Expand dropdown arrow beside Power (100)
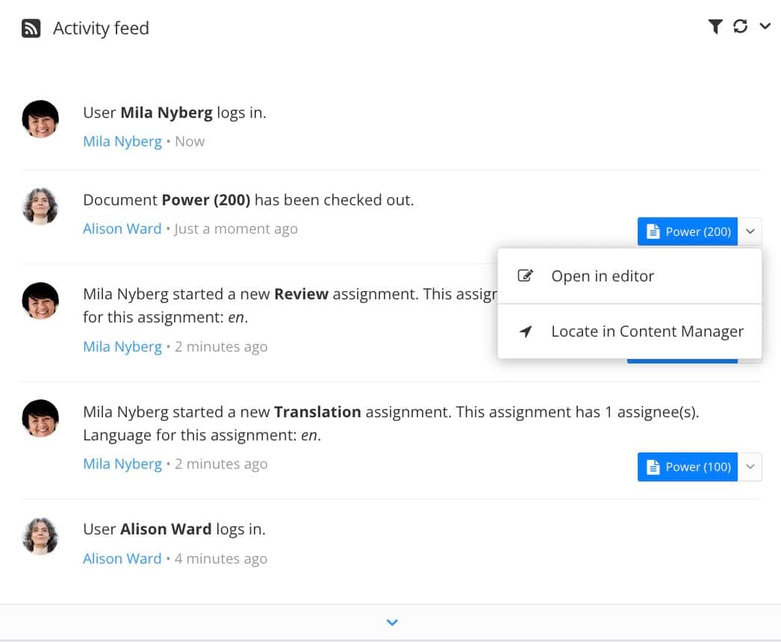781x642 pixels. click(x=750, y=467)
